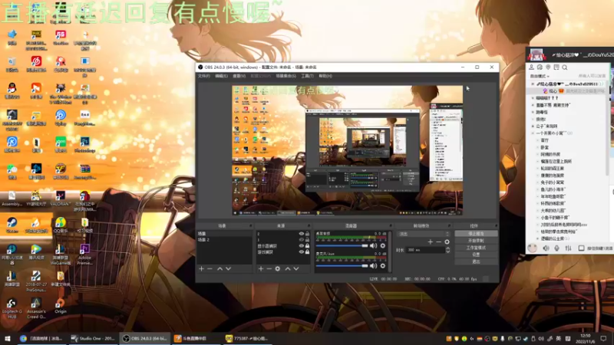
Task: Open 桌面音频 audio settings gear
Action: point(382,245)
